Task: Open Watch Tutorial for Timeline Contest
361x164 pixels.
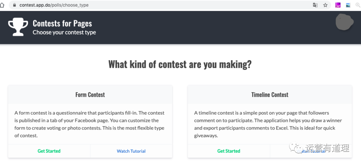Action: pos(311,151)
